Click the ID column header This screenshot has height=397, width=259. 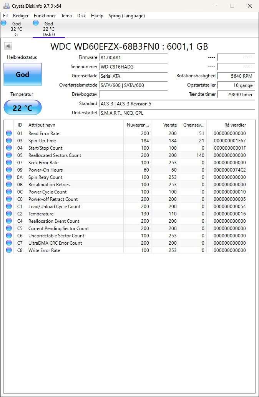pyautogui.click(x=20, y=125)
